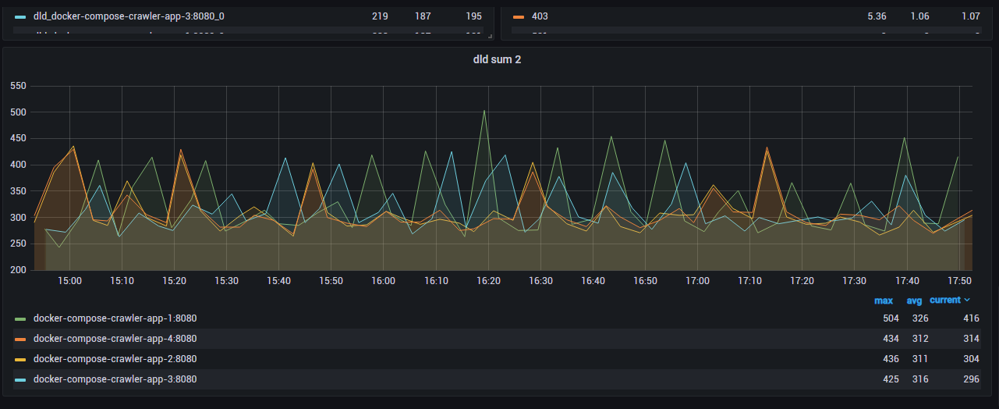Open color picker for cyan crawler-app-3 swatch
The image size is (999, 409).
[20, 379]
